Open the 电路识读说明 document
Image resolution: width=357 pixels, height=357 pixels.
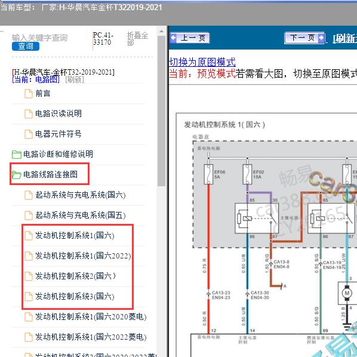(59, 113)
